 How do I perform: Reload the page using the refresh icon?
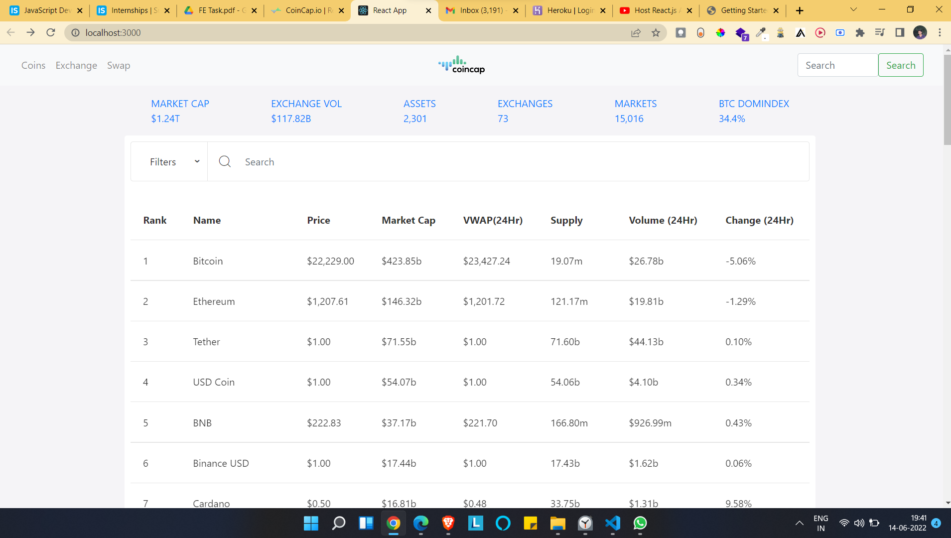point(50,32)
